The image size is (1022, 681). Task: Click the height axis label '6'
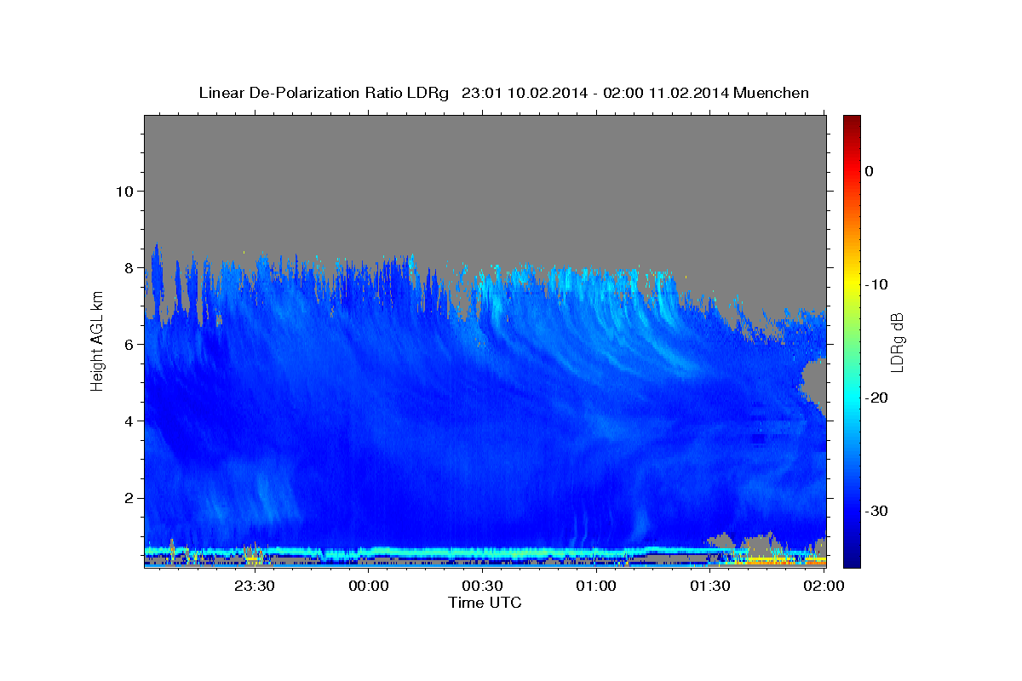click(x=129, y=344)
